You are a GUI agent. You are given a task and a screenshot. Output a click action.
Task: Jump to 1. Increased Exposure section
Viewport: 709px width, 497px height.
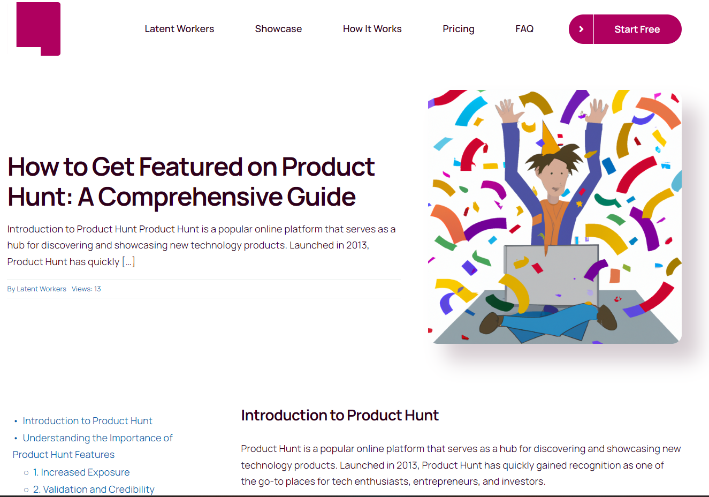[x=81, y=472]
